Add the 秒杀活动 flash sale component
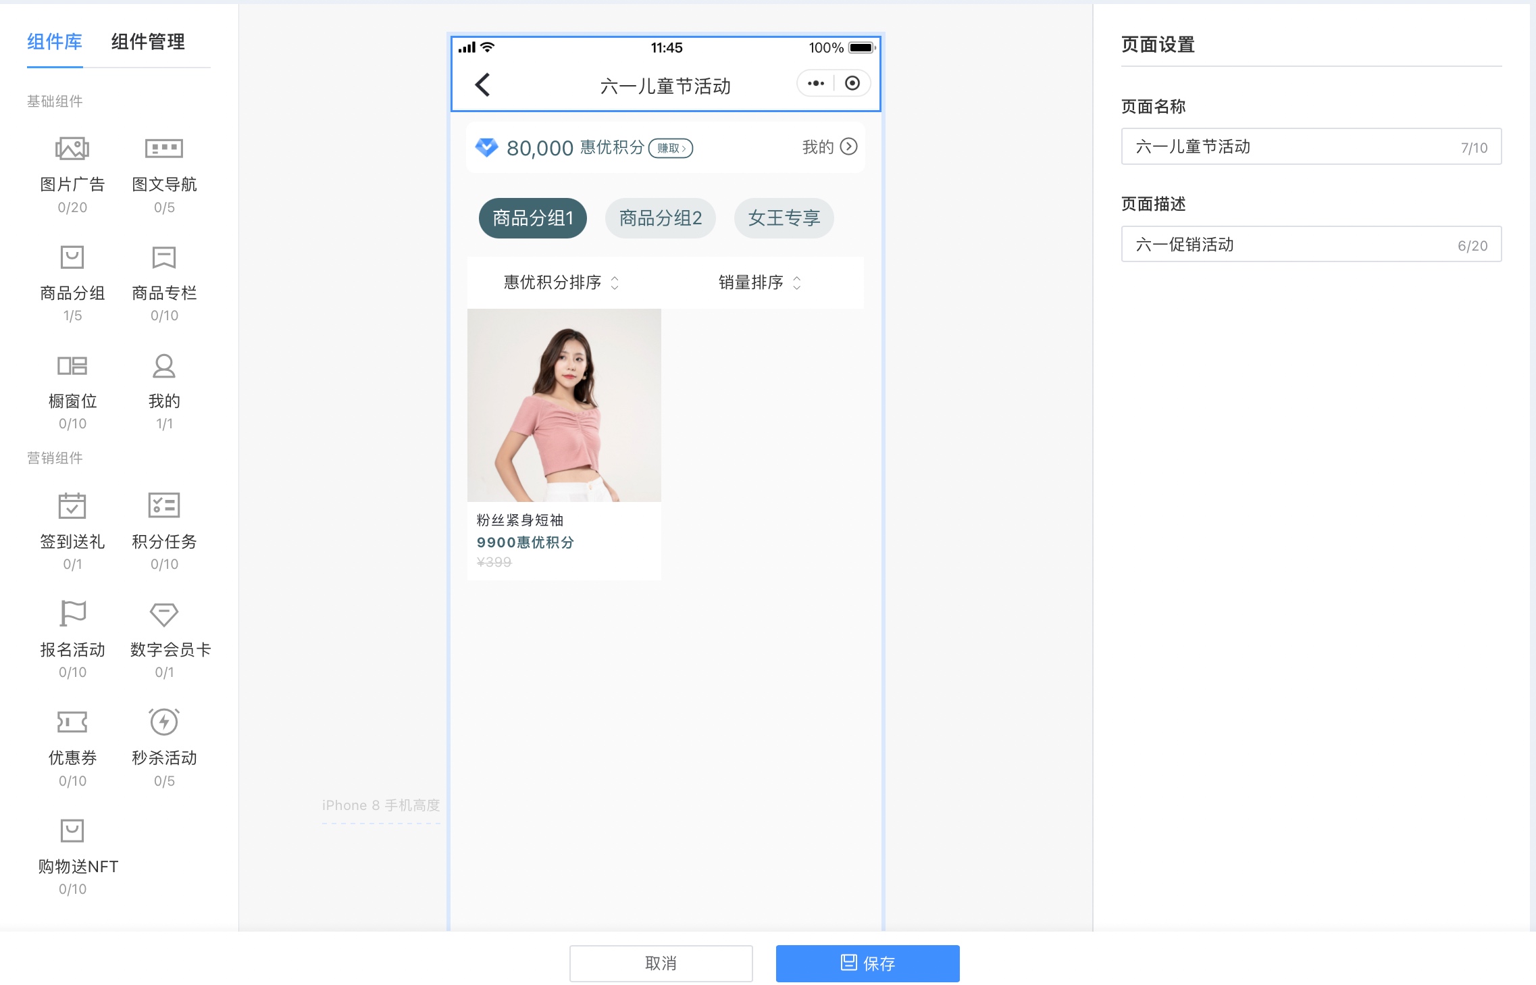 pos(164,722)
